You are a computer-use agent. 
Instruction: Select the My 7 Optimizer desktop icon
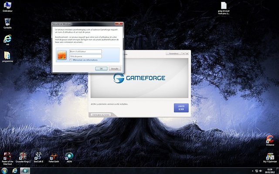click(270, 157)
